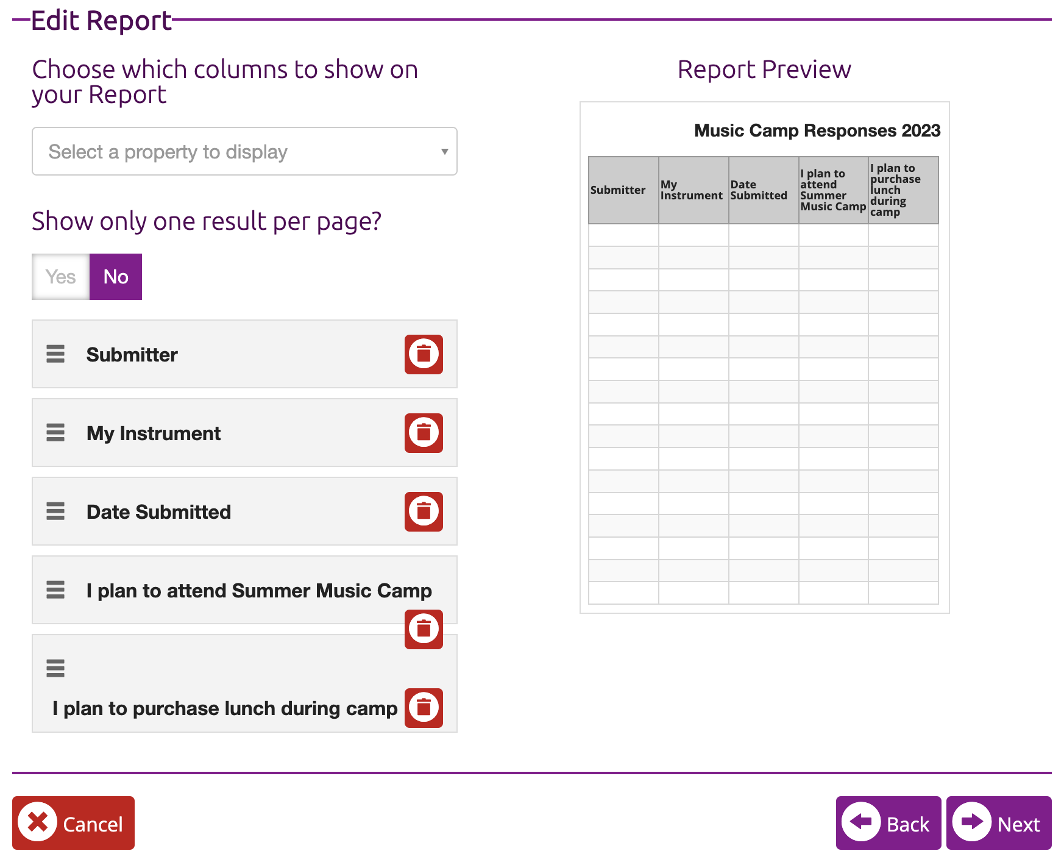The width and height of the screenshot is (1064, 862).
Task: Delete the My Instrument column
Action: tap(424, 433)
